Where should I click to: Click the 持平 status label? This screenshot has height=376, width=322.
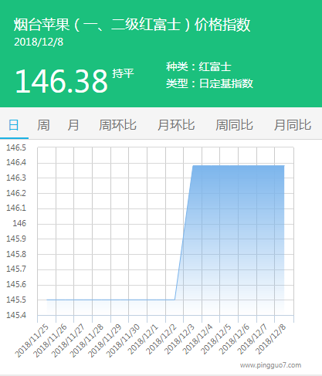[123, 73]
